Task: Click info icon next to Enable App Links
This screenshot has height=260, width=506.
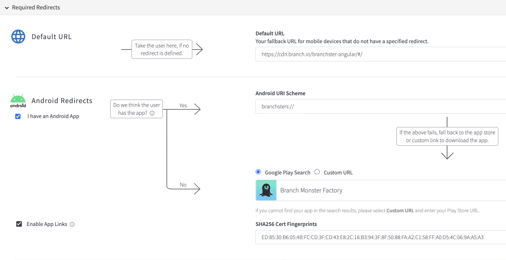Action: click(72, 224)
